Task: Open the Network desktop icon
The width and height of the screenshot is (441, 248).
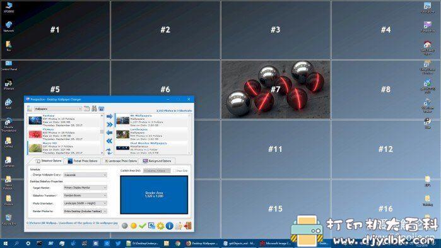Action: [9, 27]
